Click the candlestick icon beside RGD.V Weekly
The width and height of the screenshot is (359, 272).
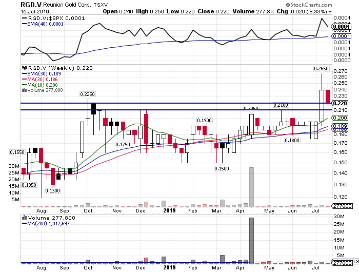point(24,68)
